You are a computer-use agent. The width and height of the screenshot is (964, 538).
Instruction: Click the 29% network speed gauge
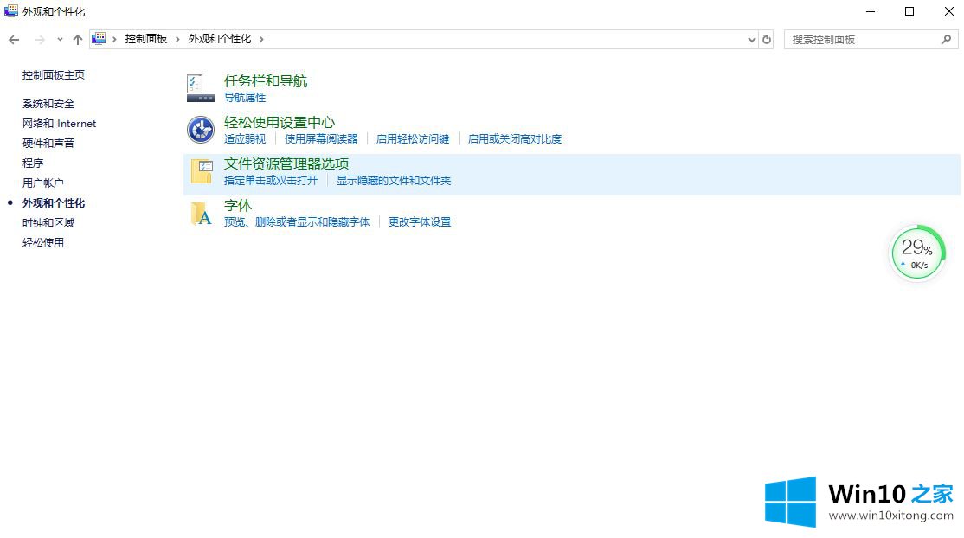(916, 253)
